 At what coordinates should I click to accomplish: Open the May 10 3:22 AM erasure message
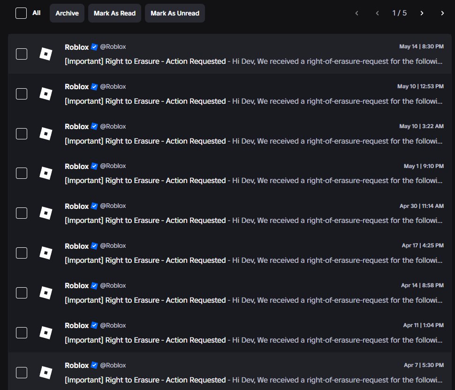(230, 134)
